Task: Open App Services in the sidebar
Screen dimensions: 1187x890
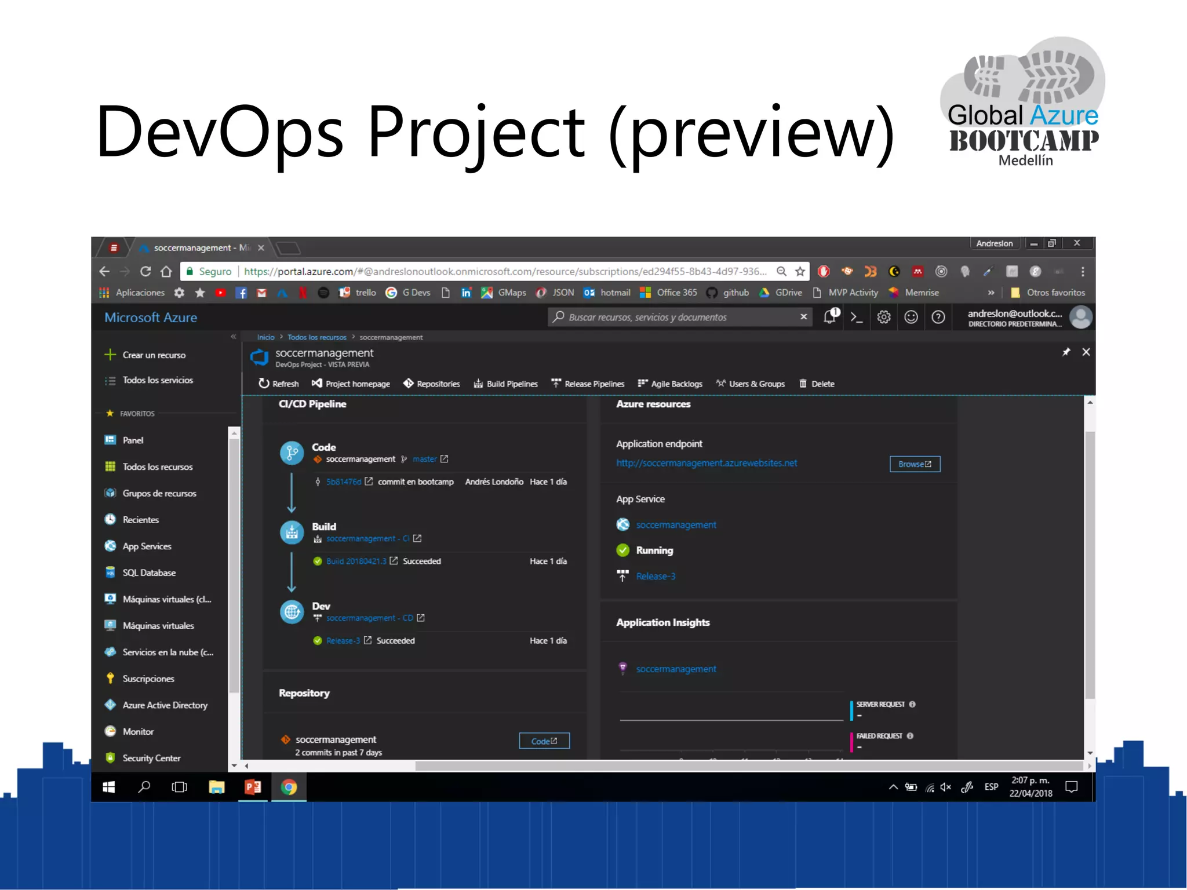Action: [x=138, y=546]
